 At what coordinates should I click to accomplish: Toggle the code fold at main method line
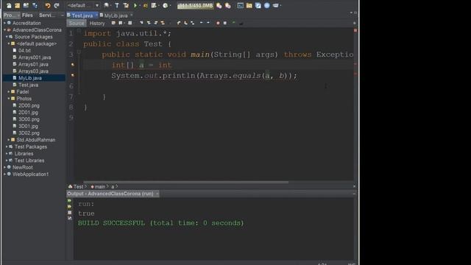coord(79,52)
